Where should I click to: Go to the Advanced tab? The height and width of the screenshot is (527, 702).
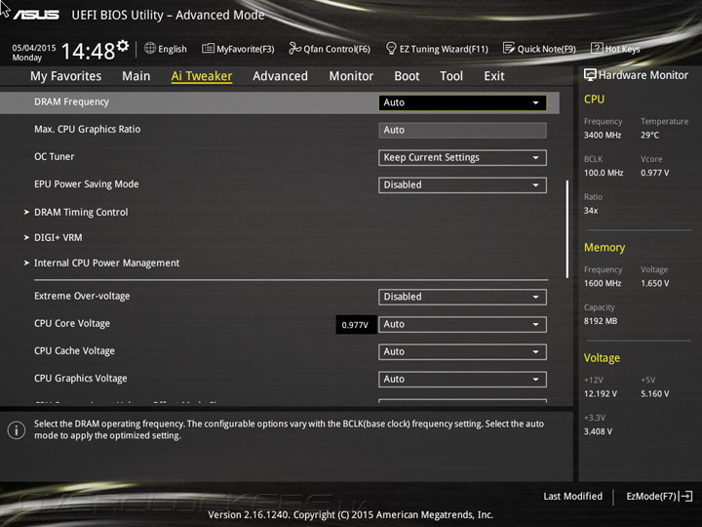pyautogui.click(x=280, y=76)
